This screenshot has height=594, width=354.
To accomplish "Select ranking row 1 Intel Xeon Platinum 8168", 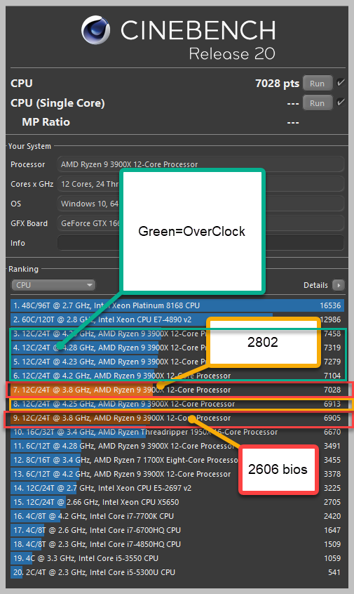I will tap(177, 305).
